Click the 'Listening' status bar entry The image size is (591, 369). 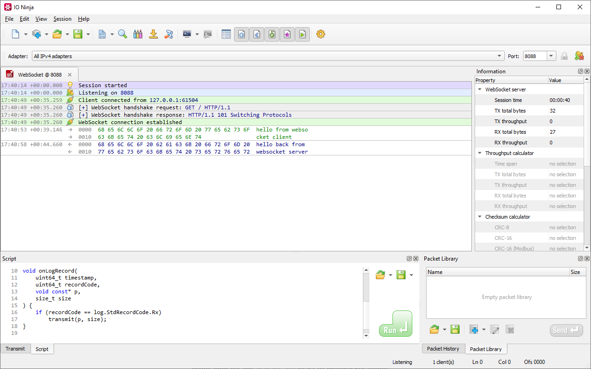[402, 362]
